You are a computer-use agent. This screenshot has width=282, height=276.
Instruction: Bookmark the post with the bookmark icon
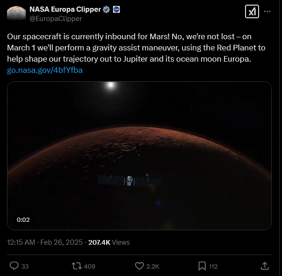click(x=202, y=266)
